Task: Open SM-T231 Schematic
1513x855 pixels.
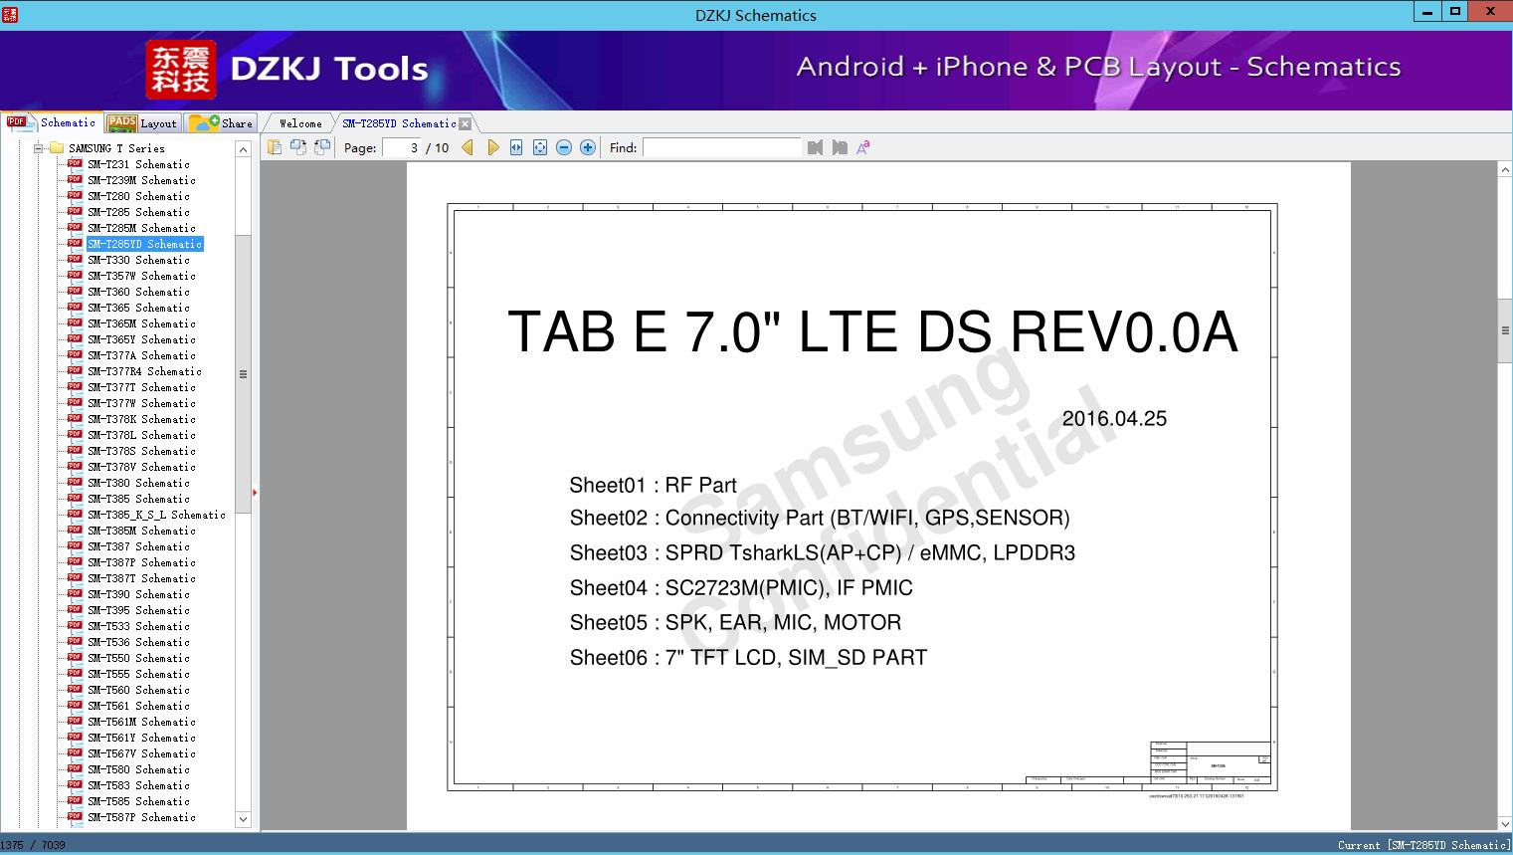Action: [x=138, y=164]
